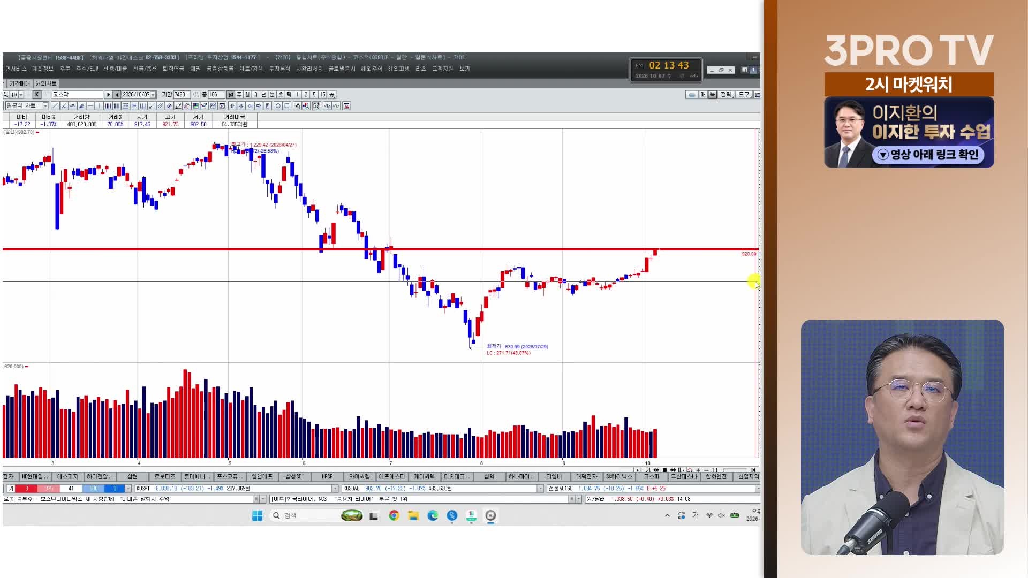Switch to the 해외차트 tab
This screenshot has height=578, width=1028.
coord(46,83)
